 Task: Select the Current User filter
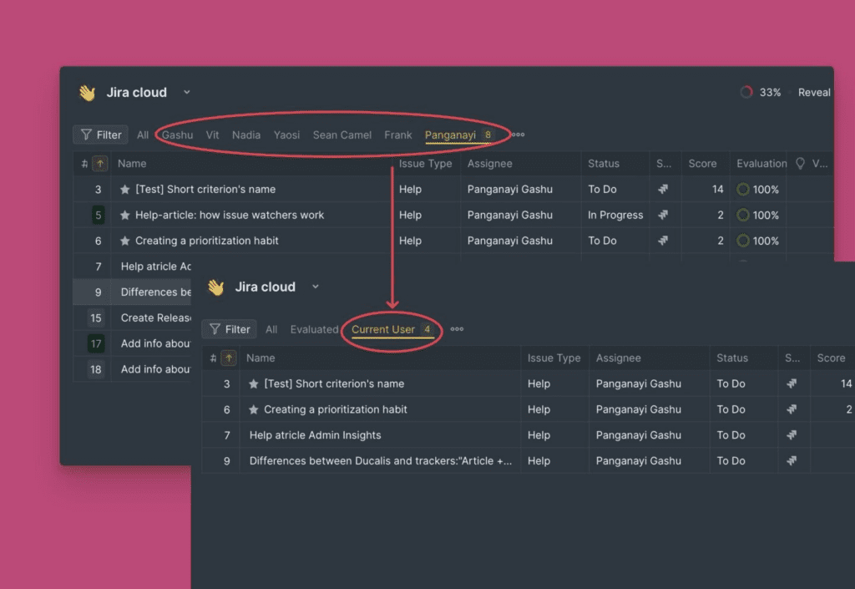pos(384,328)
